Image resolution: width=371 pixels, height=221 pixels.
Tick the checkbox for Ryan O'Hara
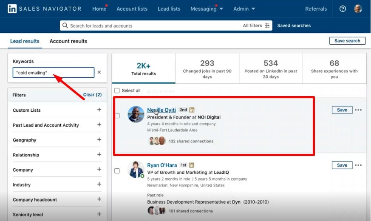(x=117, y=171)
